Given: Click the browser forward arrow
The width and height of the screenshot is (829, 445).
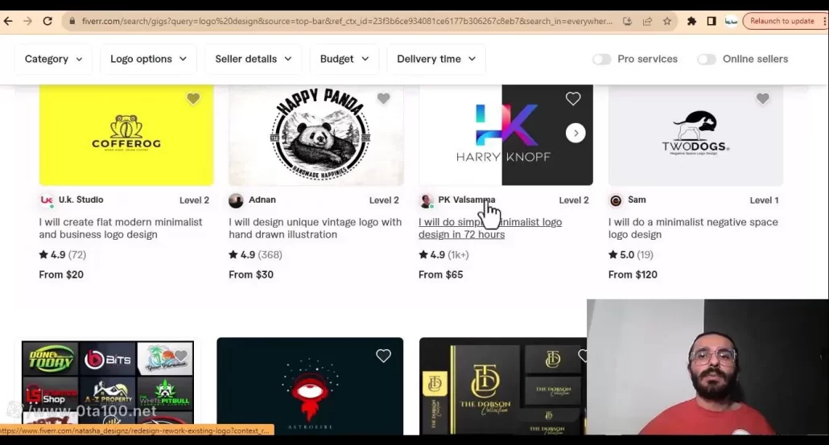Looking at the screenshot, I should 27,21.
